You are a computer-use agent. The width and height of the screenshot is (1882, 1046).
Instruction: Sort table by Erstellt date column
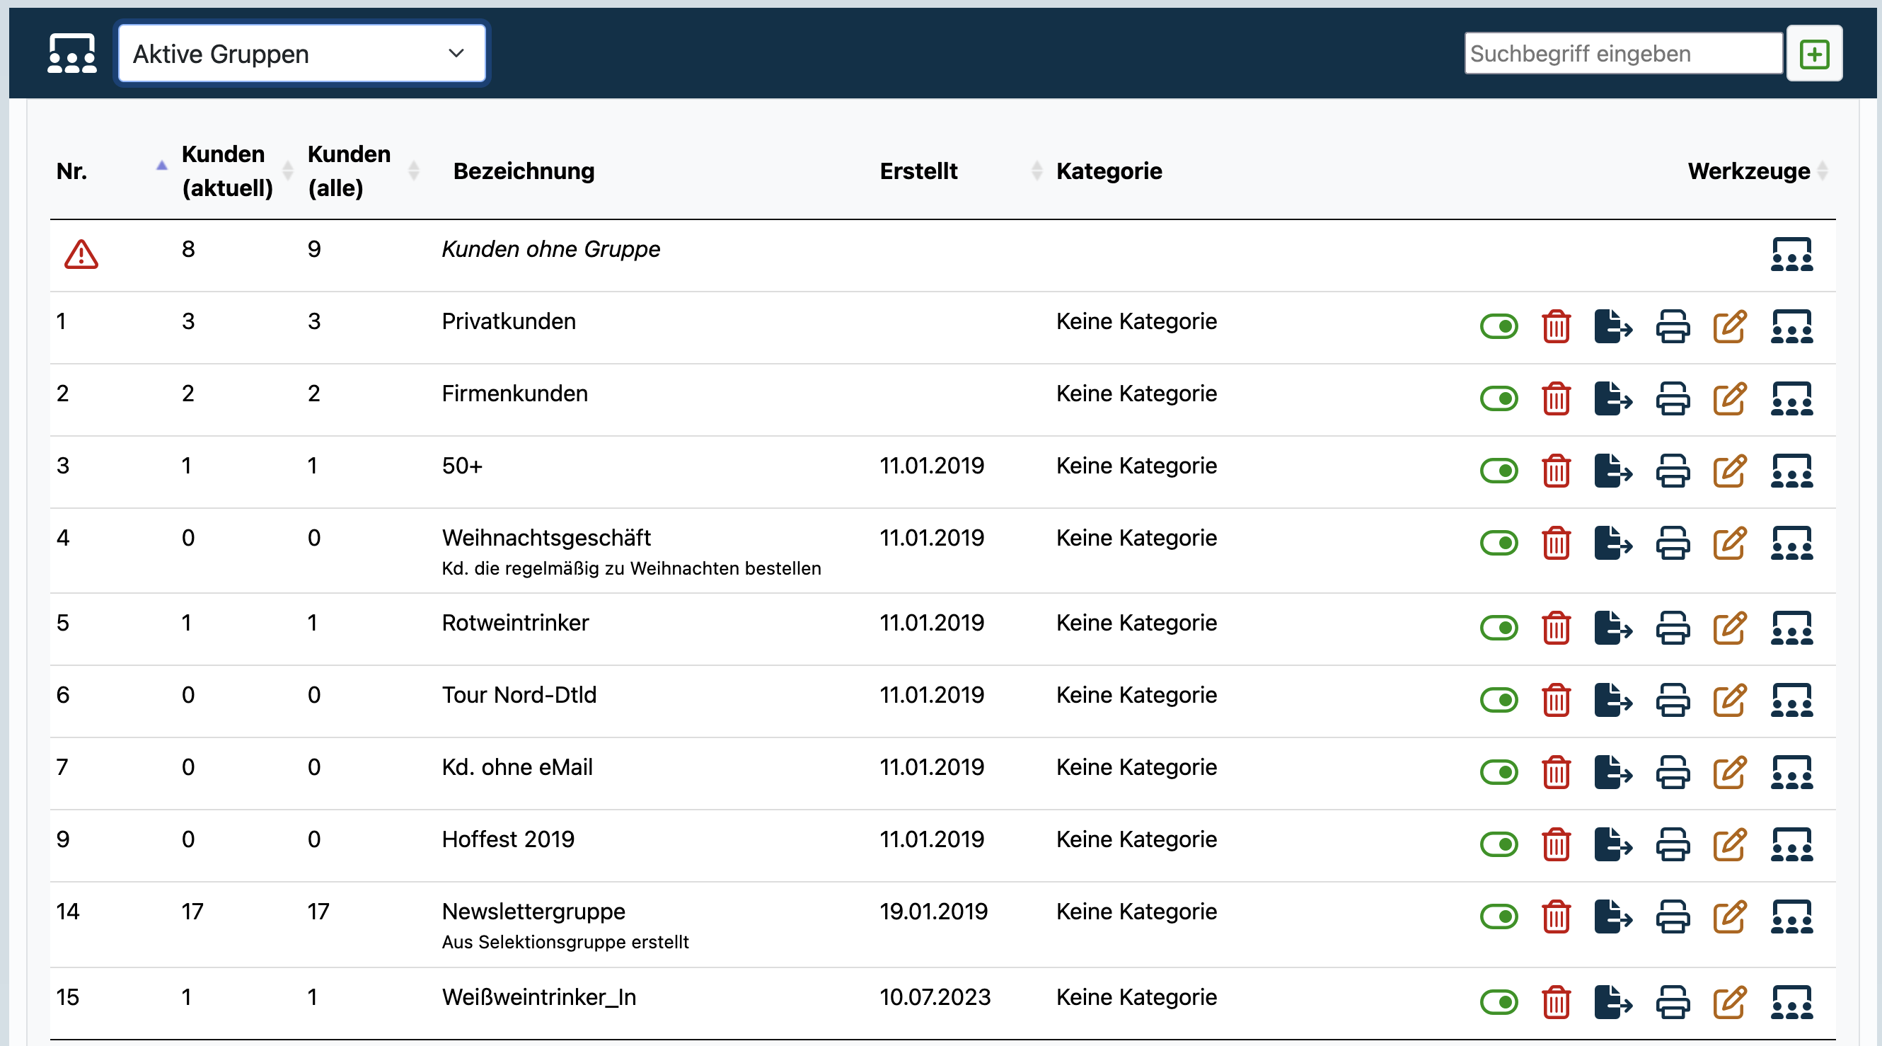(x=918, y=171)
